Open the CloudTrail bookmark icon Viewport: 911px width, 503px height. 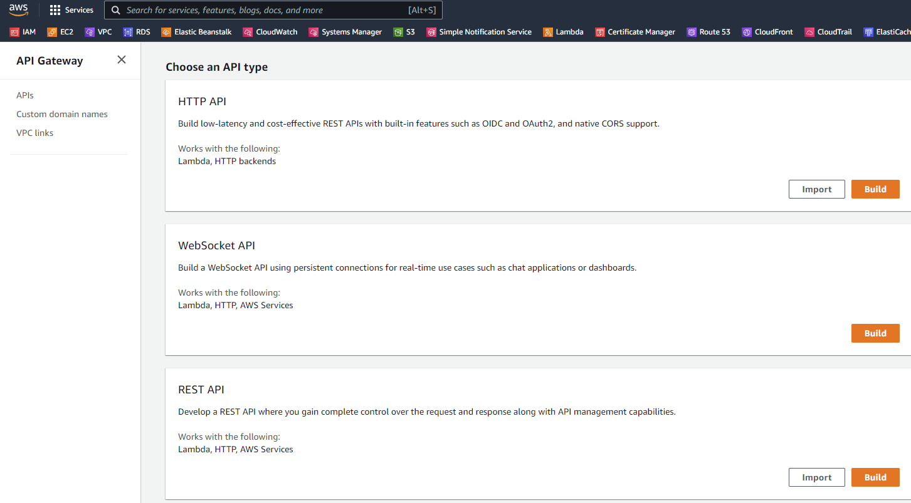coord(809,32)
